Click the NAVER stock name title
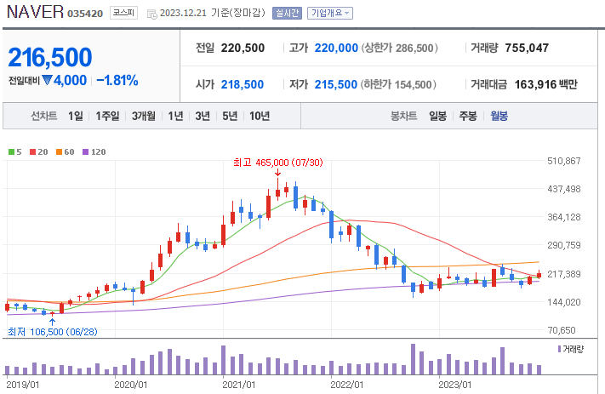 coord(35,12)
